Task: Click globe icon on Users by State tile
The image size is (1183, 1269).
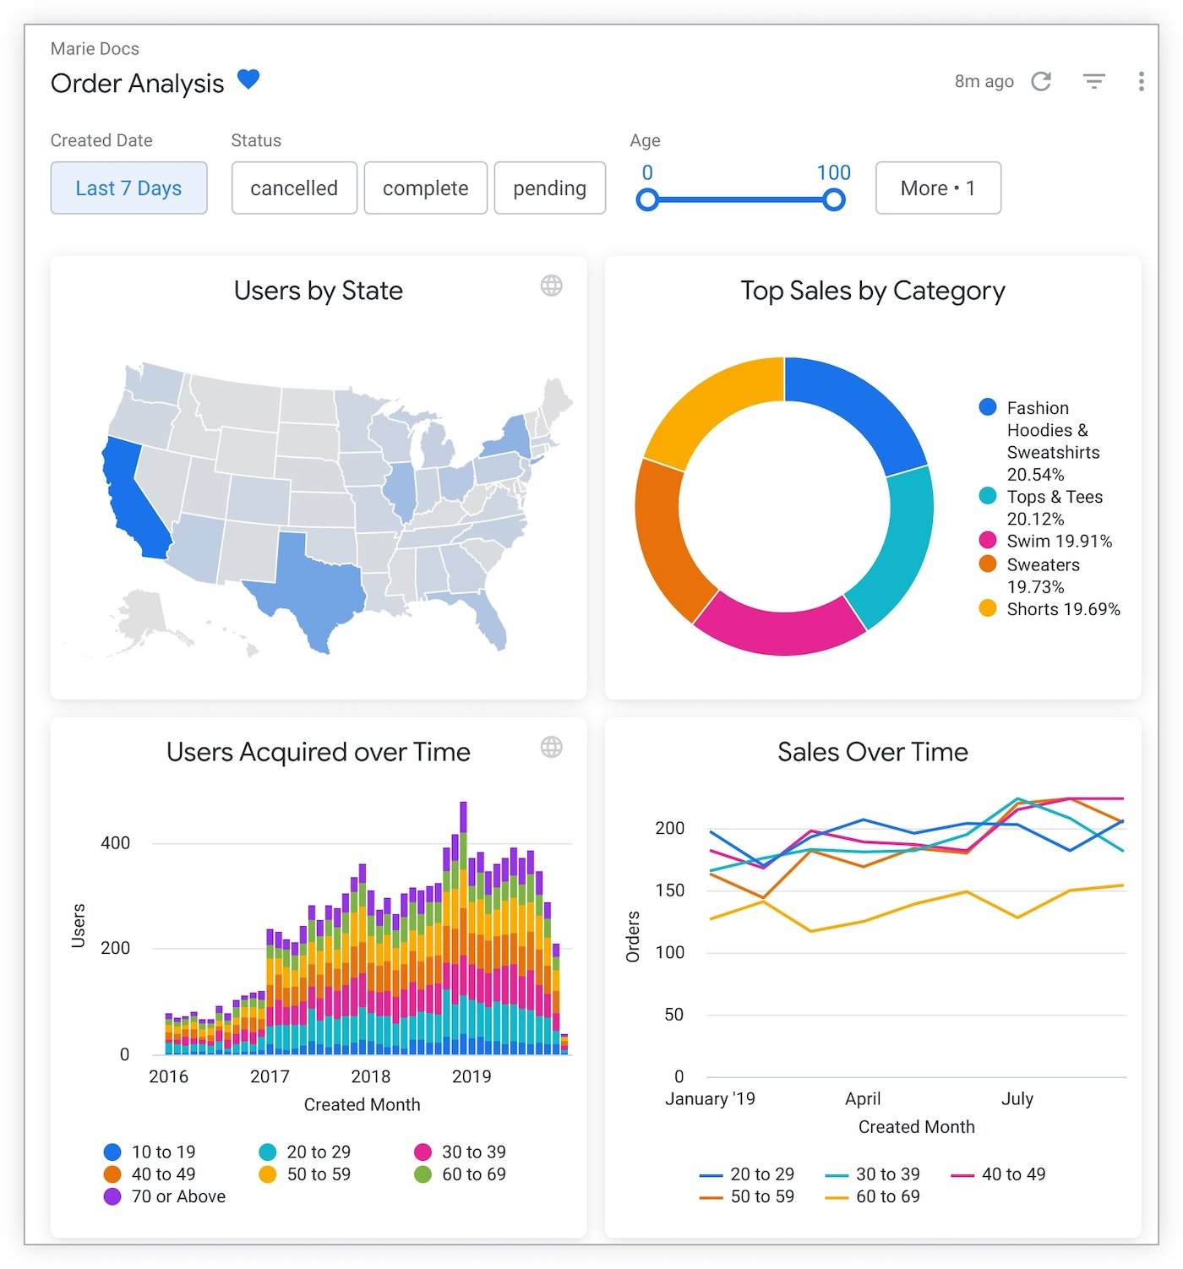Action: (x=551, y=286)
